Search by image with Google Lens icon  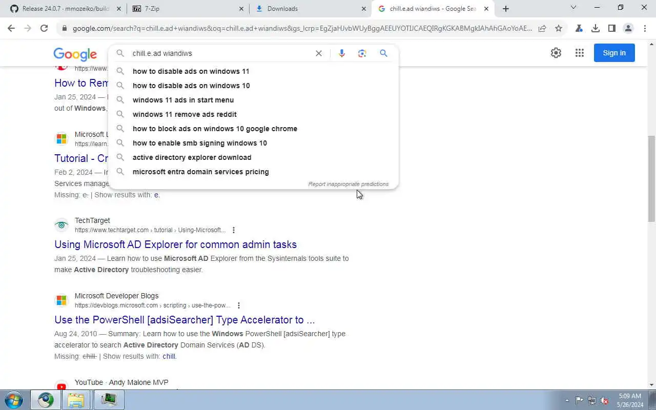(x=362, y=53)
